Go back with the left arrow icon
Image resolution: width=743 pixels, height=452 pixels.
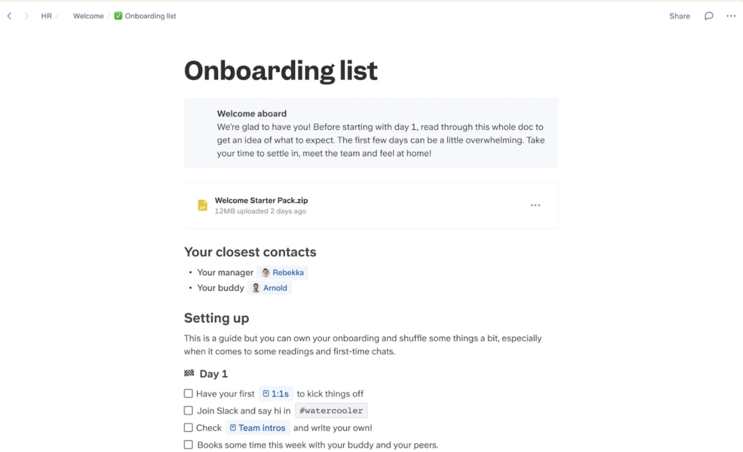coord(9,16)
